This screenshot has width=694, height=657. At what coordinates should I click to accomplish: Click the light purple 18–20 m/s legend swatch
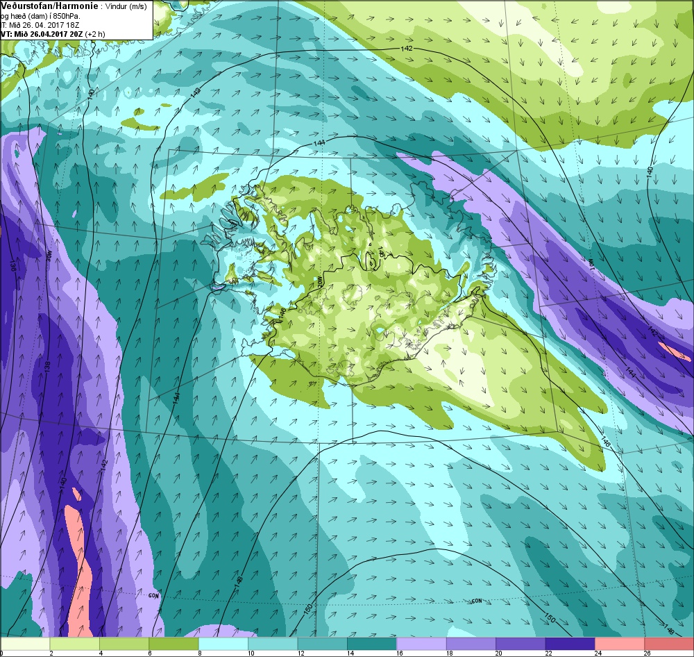(x=471, y=643)
